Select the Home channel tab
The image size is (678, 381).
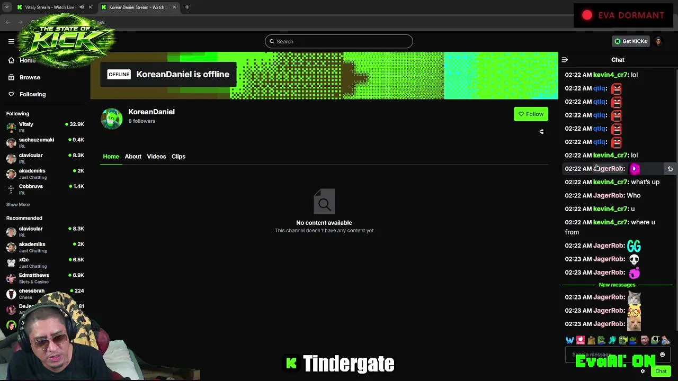pos(111,157)
